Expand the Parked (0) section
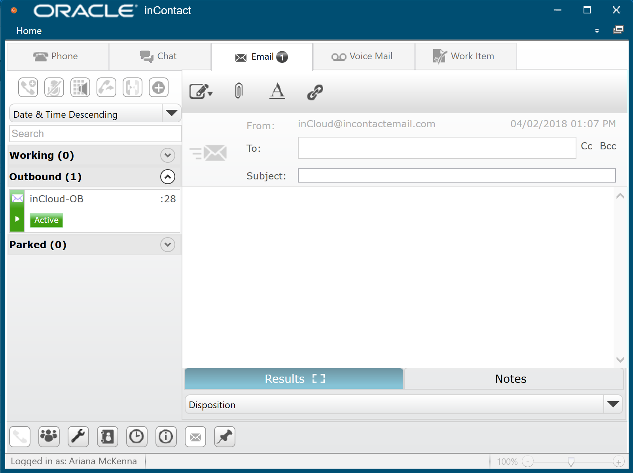Image resolution: width=633 pixels, height=473 pixels. click(168, 245)
